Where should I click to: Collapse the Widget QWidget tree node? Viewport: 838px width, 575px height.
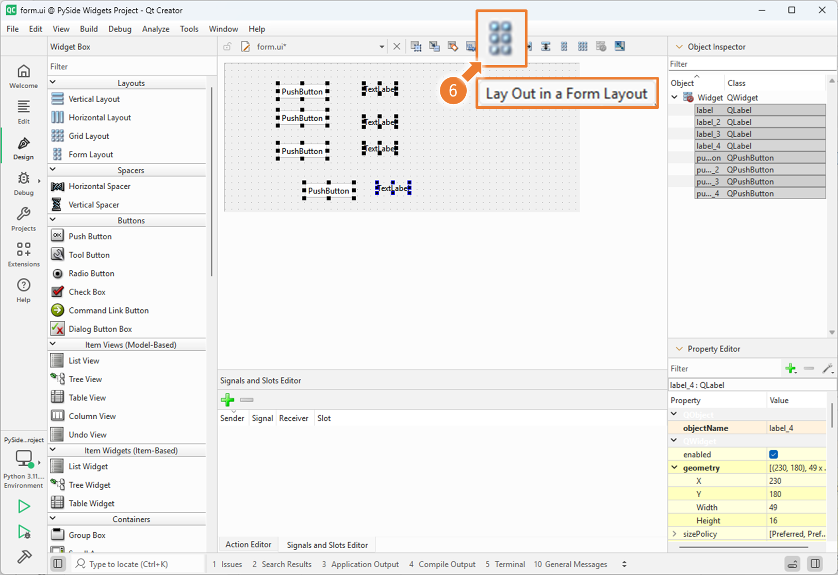click(x=675, y=97)
